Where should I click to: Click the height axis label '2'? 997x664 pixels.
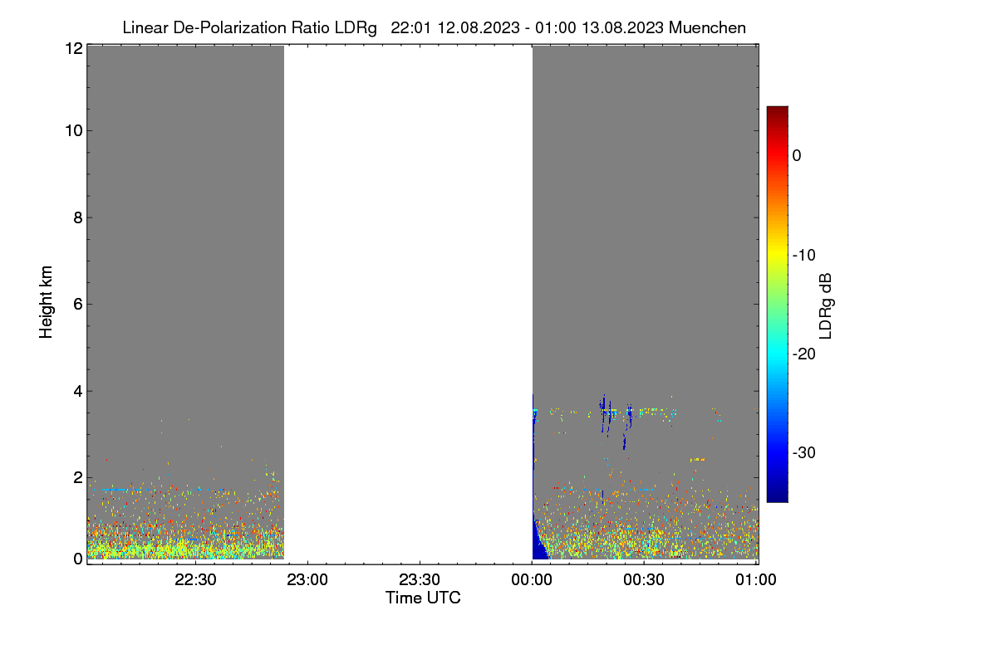(77, 476)
